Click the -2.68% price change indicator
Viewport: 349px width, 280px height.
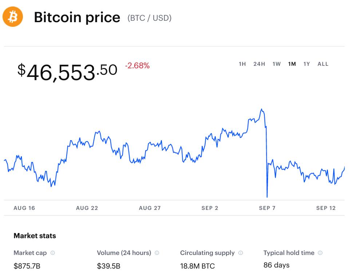[x=137, y=66]
